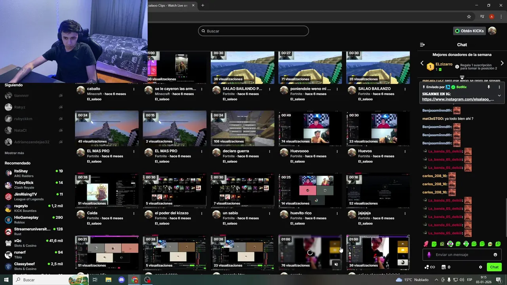Viewport: 507px width, 285px height.
Task: Send message with green Chat button
Action: [494, 267]
